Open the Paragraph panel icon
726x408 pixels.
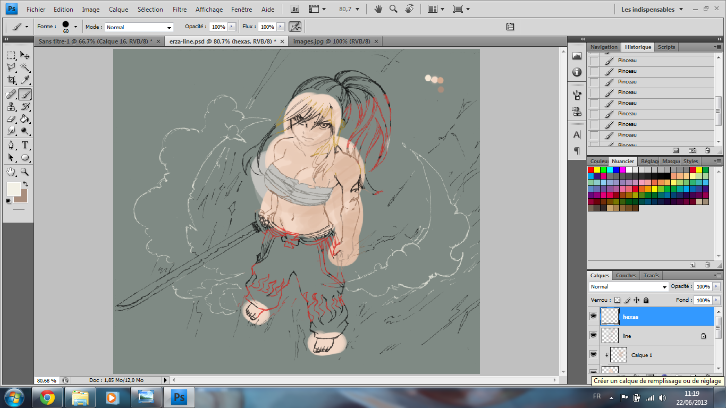tap(577, 151)
